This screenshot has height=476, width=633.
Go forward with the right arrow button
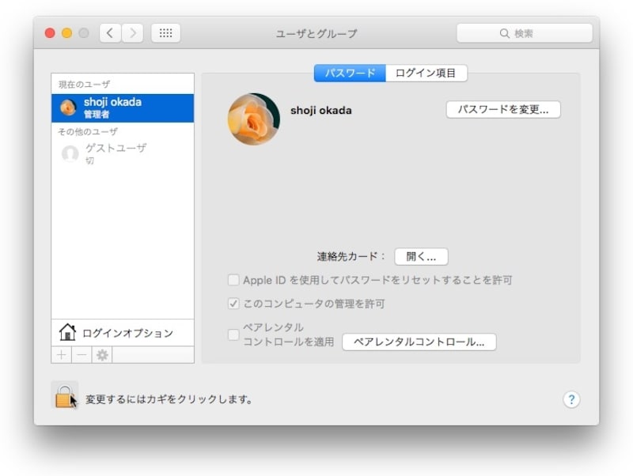click(x=132, y=33)
